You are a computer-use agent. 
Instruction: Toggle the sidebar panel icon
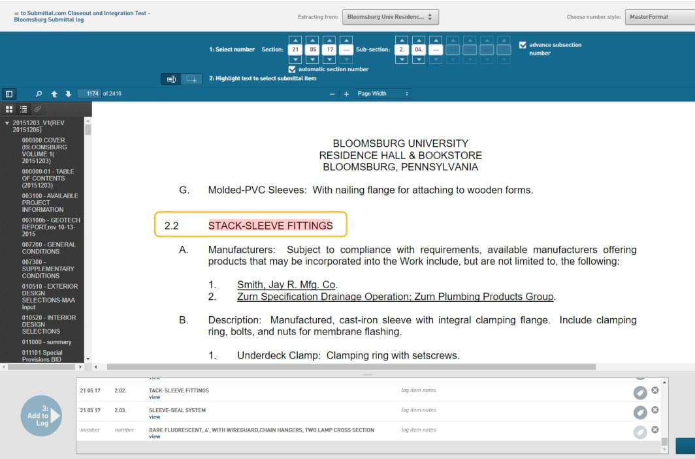[x=9, y=94]
